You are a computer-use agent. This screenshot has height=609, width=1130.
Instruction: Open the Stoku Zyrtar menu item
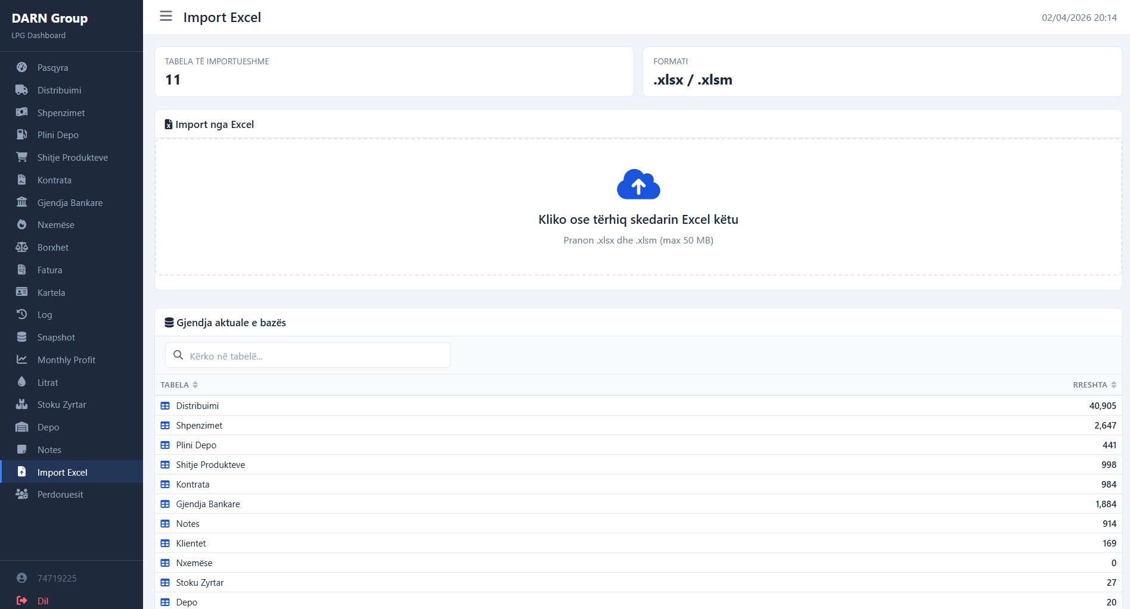pyautogui.click(x=61, y=405)
